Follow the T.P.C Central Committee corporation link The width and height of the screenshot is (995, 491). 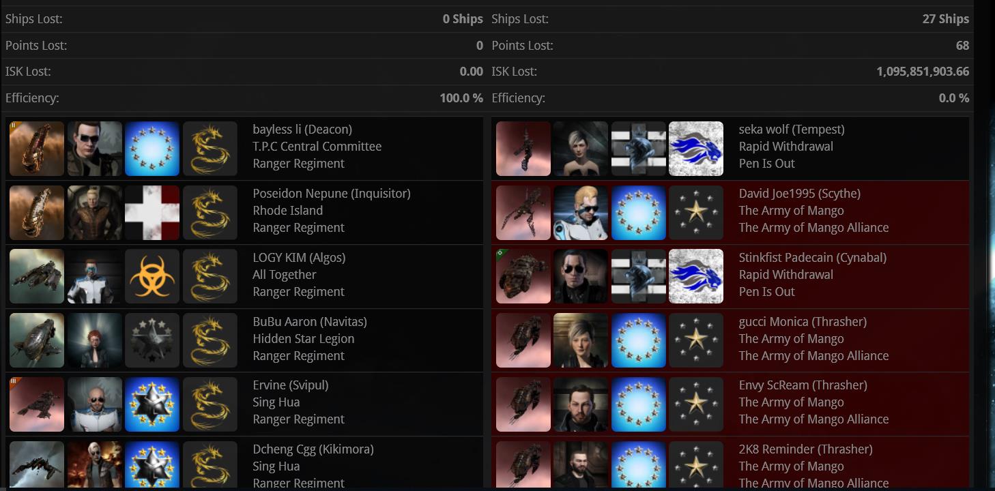pyautogui.click(x=317, y=147)
